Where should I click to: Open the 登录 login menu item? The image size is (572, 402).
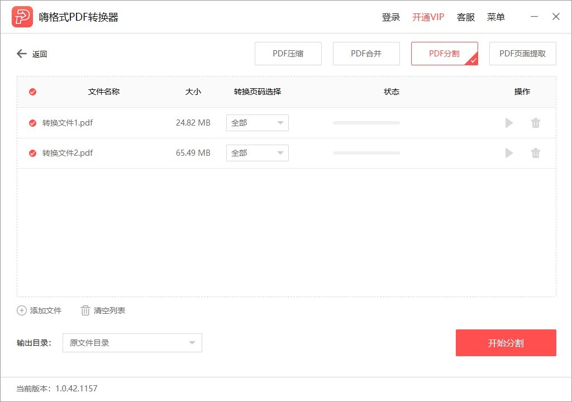[390, 17]
